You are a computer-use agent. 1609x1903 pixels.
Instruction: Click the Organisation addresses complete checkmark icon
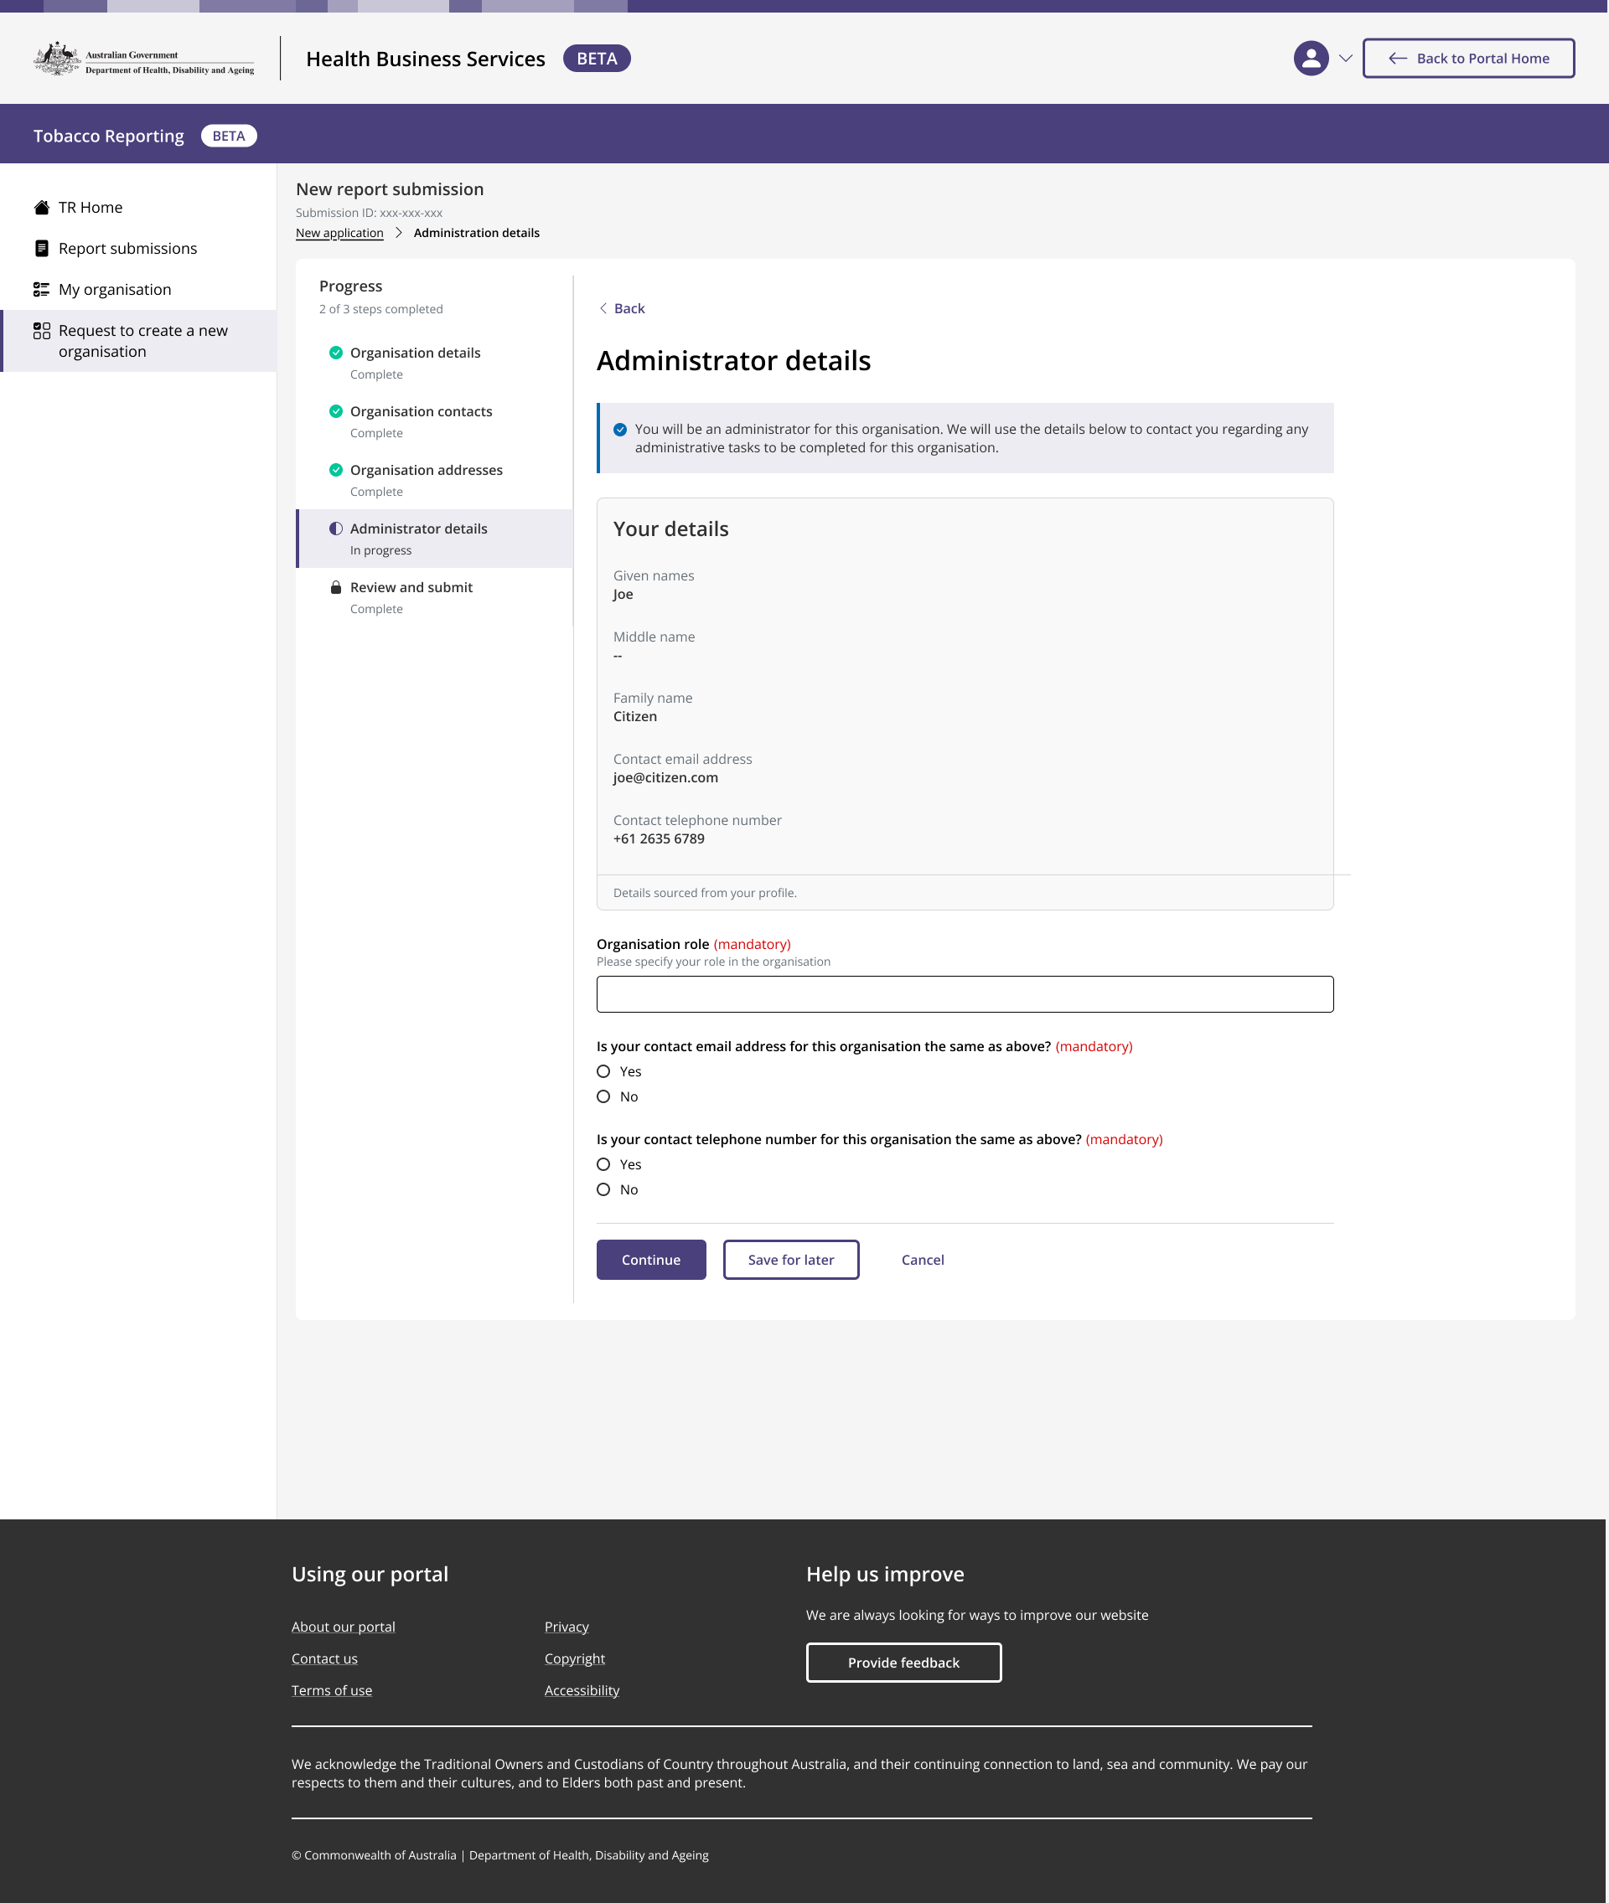(336, 470)
